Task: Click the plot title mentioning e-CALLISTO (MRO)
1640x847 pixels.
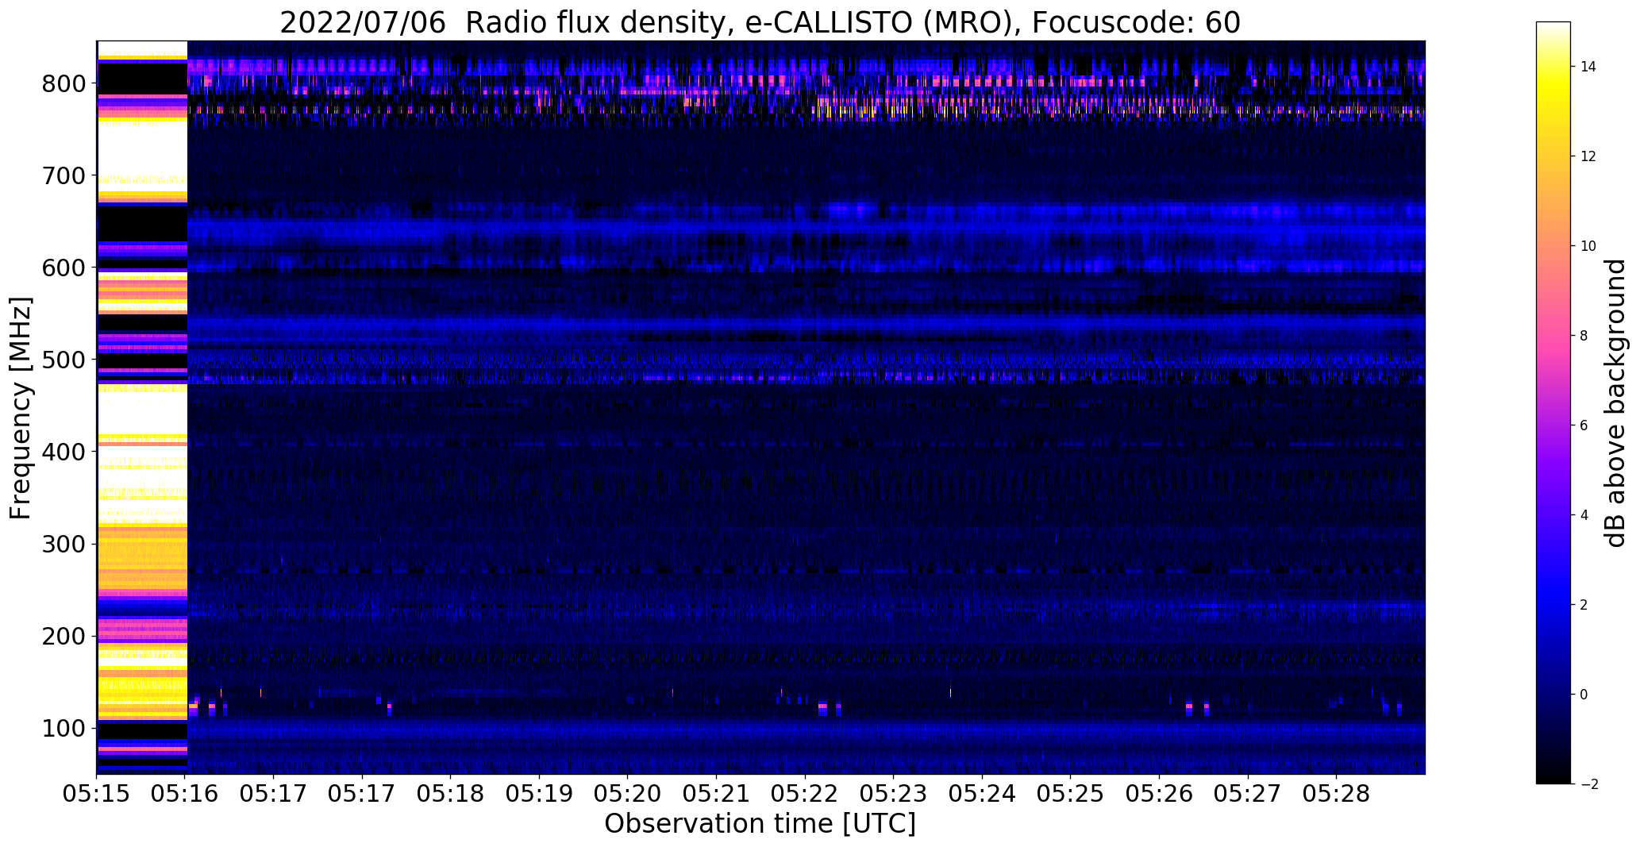Action: coord(760,22)
